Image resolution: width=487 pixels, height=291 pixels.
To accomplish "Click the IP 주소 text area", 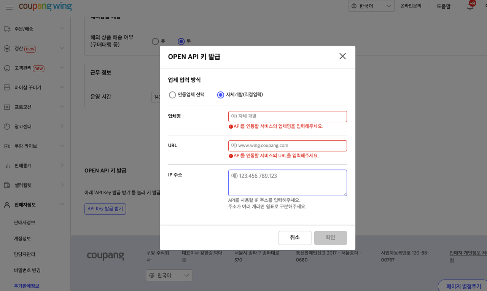I will coord(287,183).
